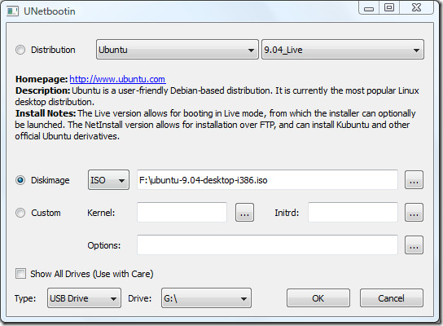Minimize the UNetbootin window
Viewport: 443px width, 326px height.
tap(369, 7)
